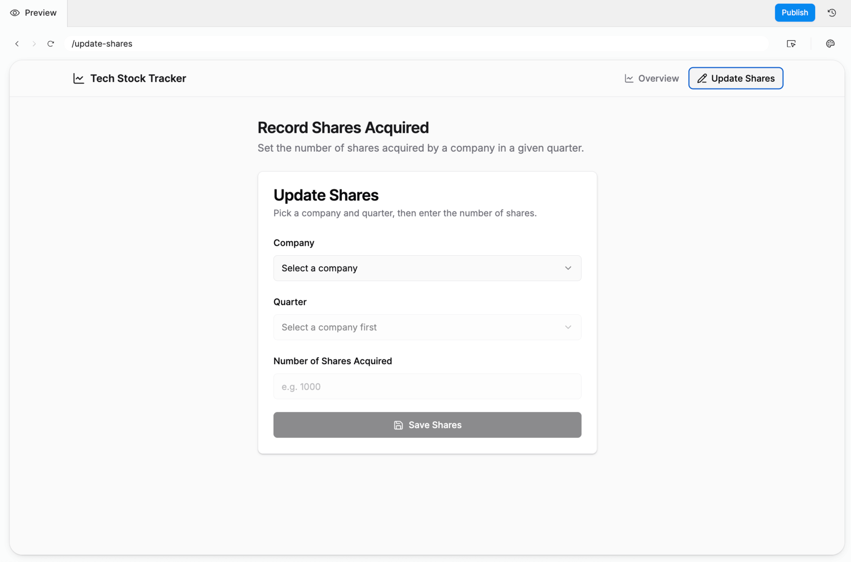Screen dimensions: 851x562
Task: Click the element selector cursor icon
Action: (x=791, y=43)
